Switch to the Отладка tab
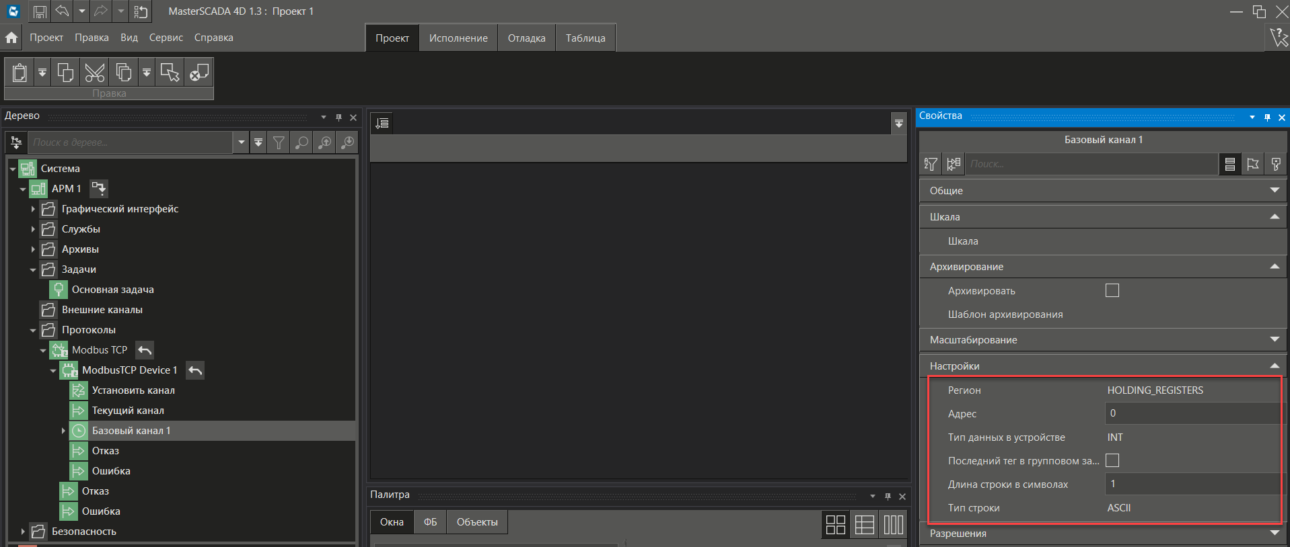Viewport: 1290px width, 547px height. [526, 38]
